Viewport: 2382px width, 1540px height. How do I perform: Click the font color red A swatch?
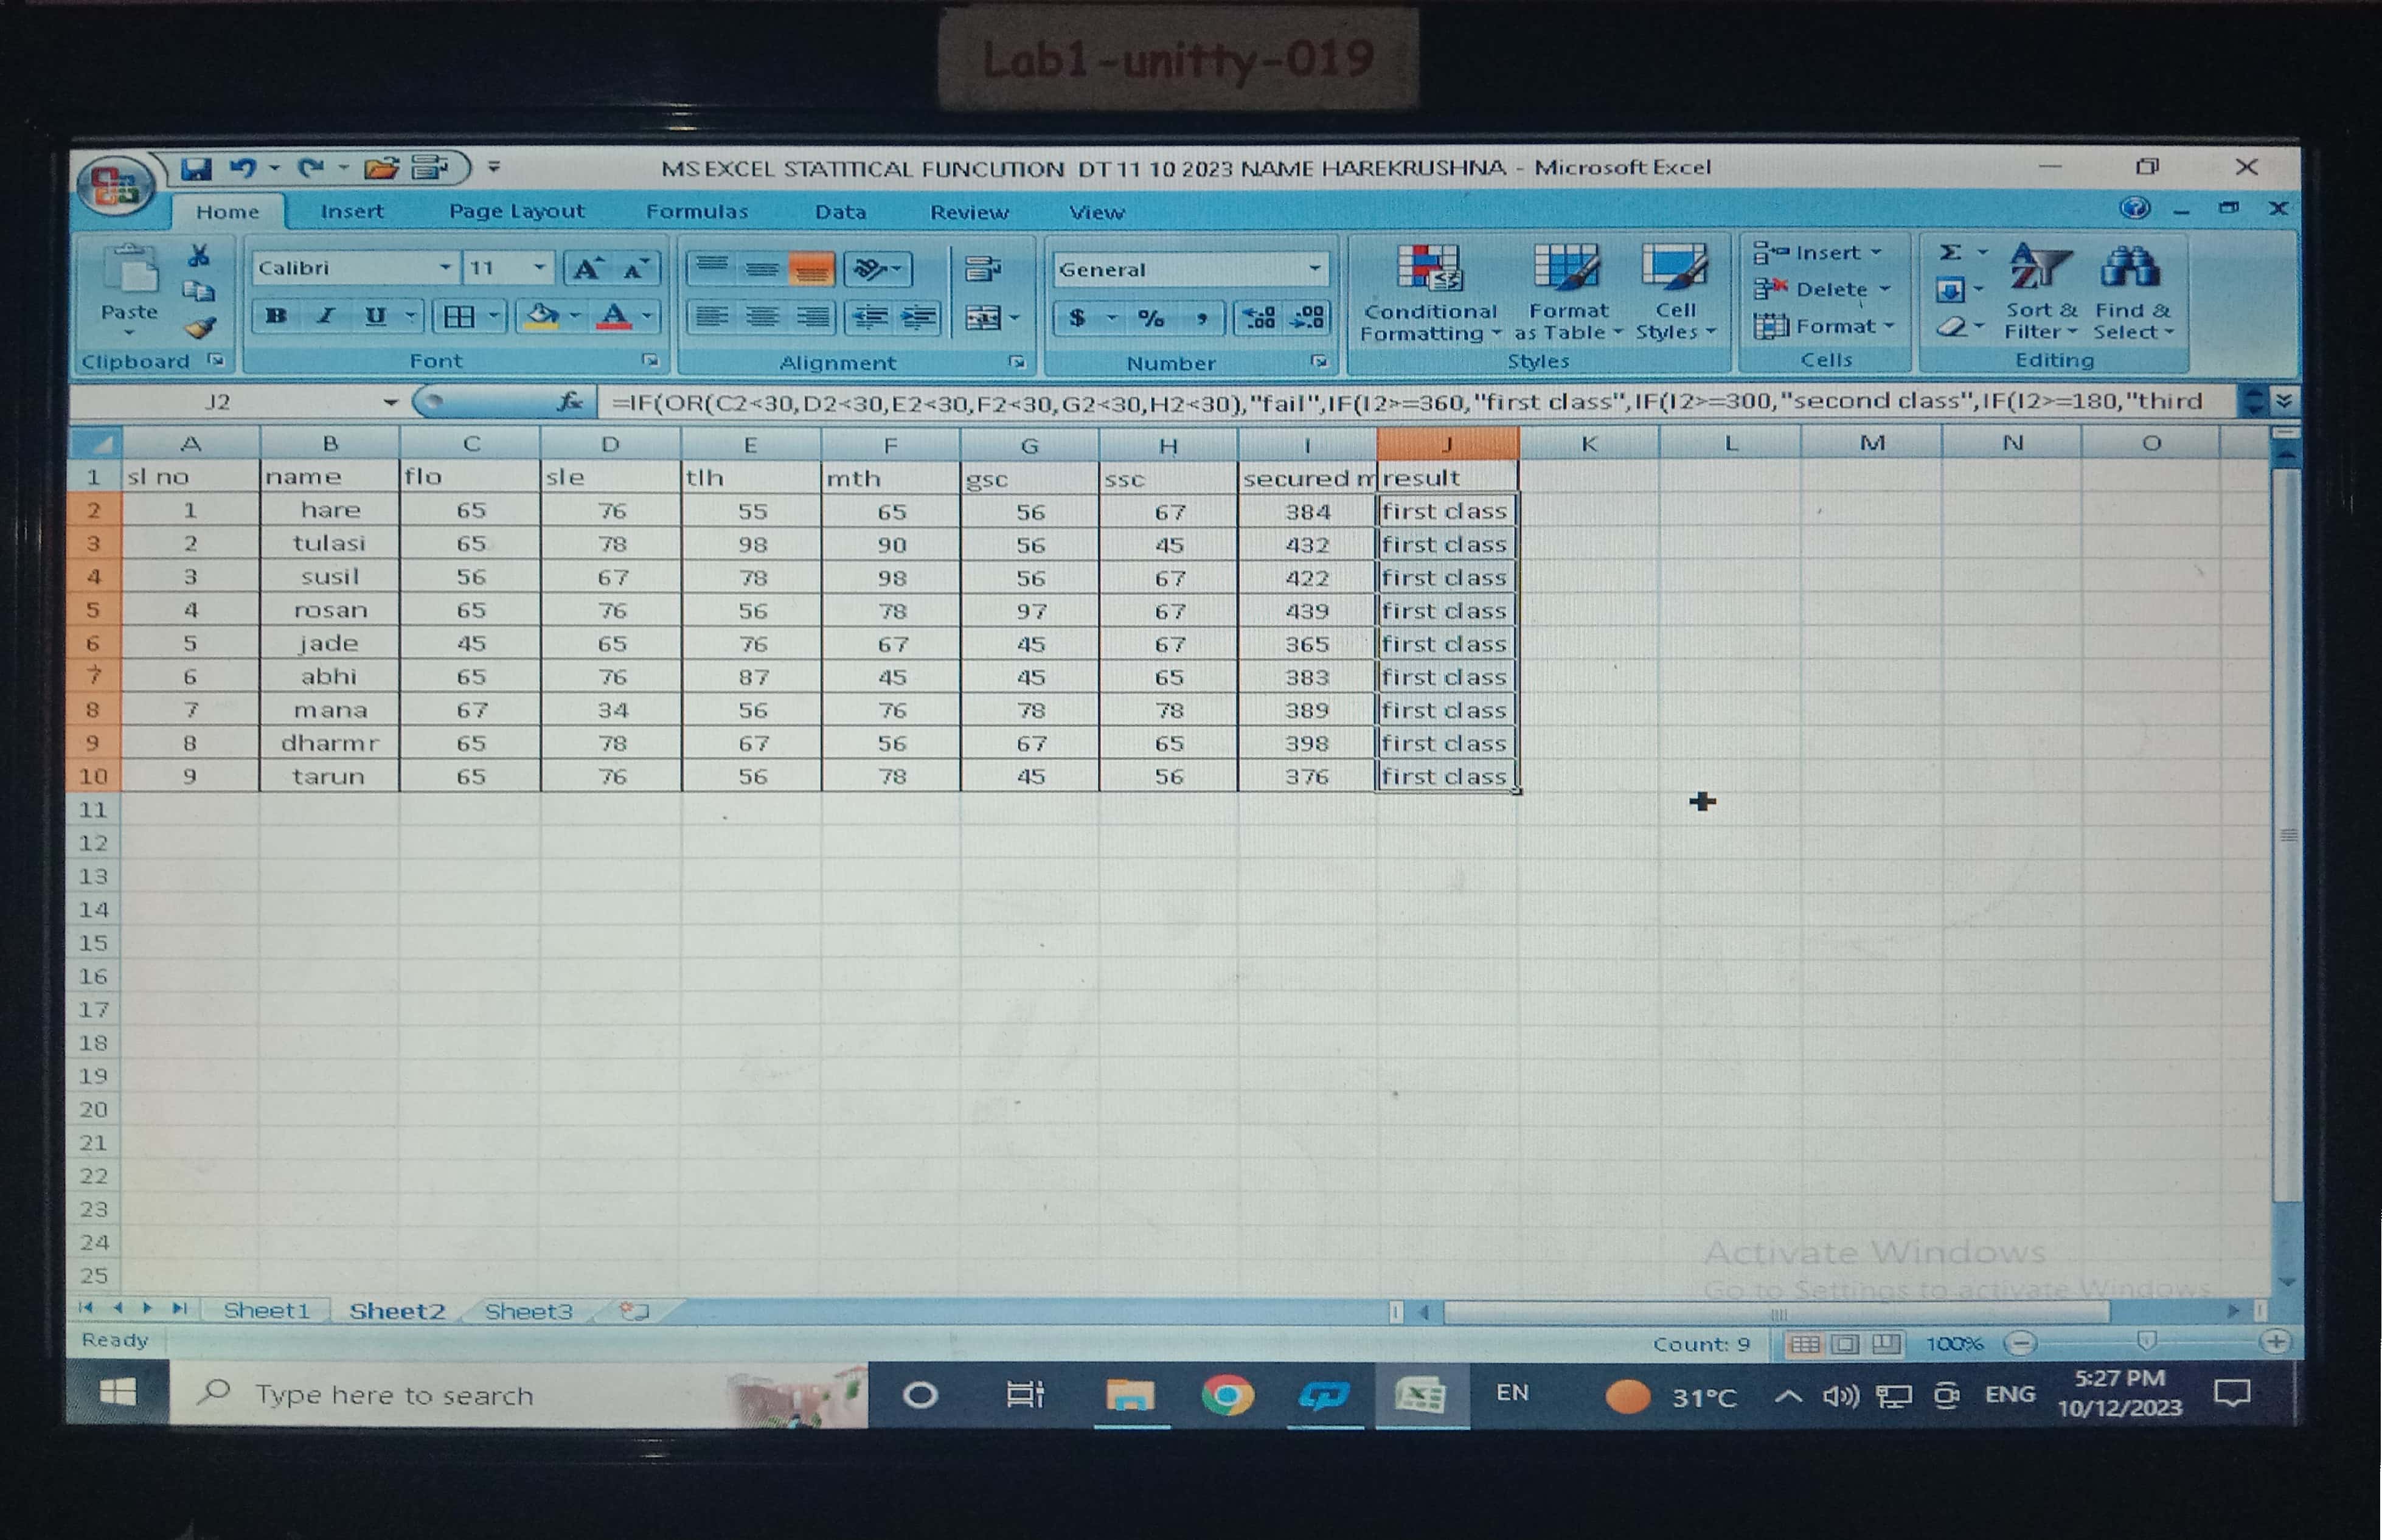pyautogui.click(x=614, y=317)
